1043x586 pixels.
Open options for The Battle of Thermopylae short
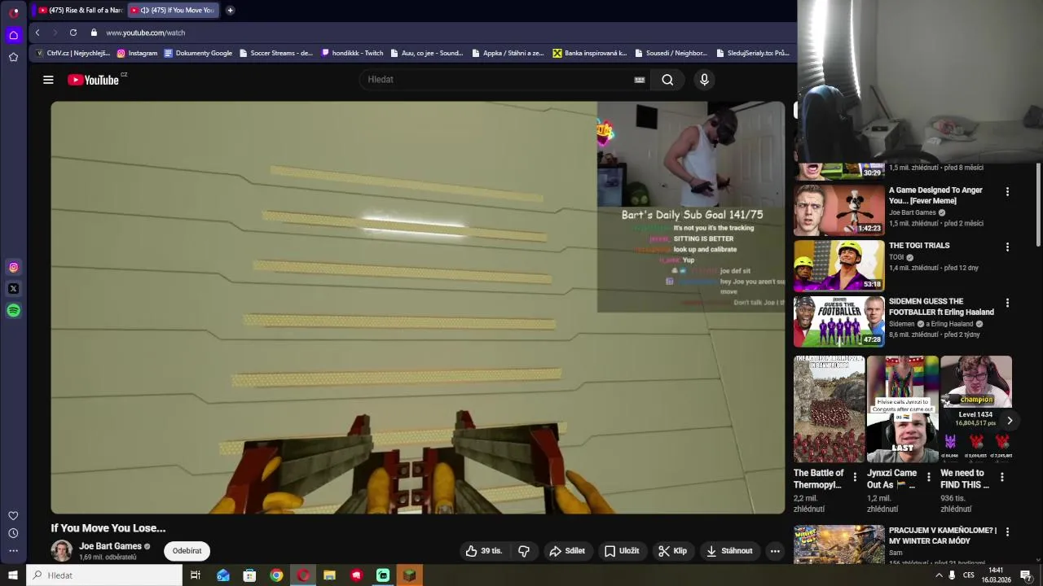855,477
